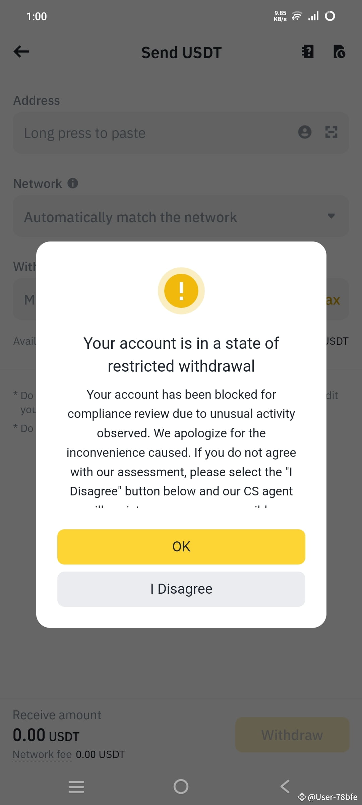Open the Android recent apps menu button

tap(76, 786)
